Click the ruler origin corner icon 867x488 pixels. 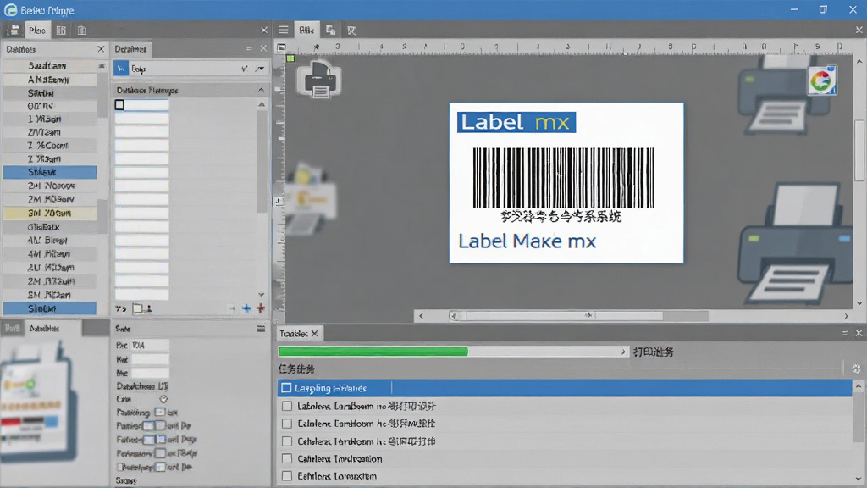pyautogui.click(x=281, y=47)
